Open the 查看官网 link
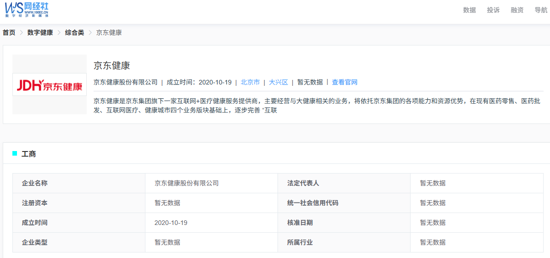Screen dimensions: 550x258 coord(344,83)
